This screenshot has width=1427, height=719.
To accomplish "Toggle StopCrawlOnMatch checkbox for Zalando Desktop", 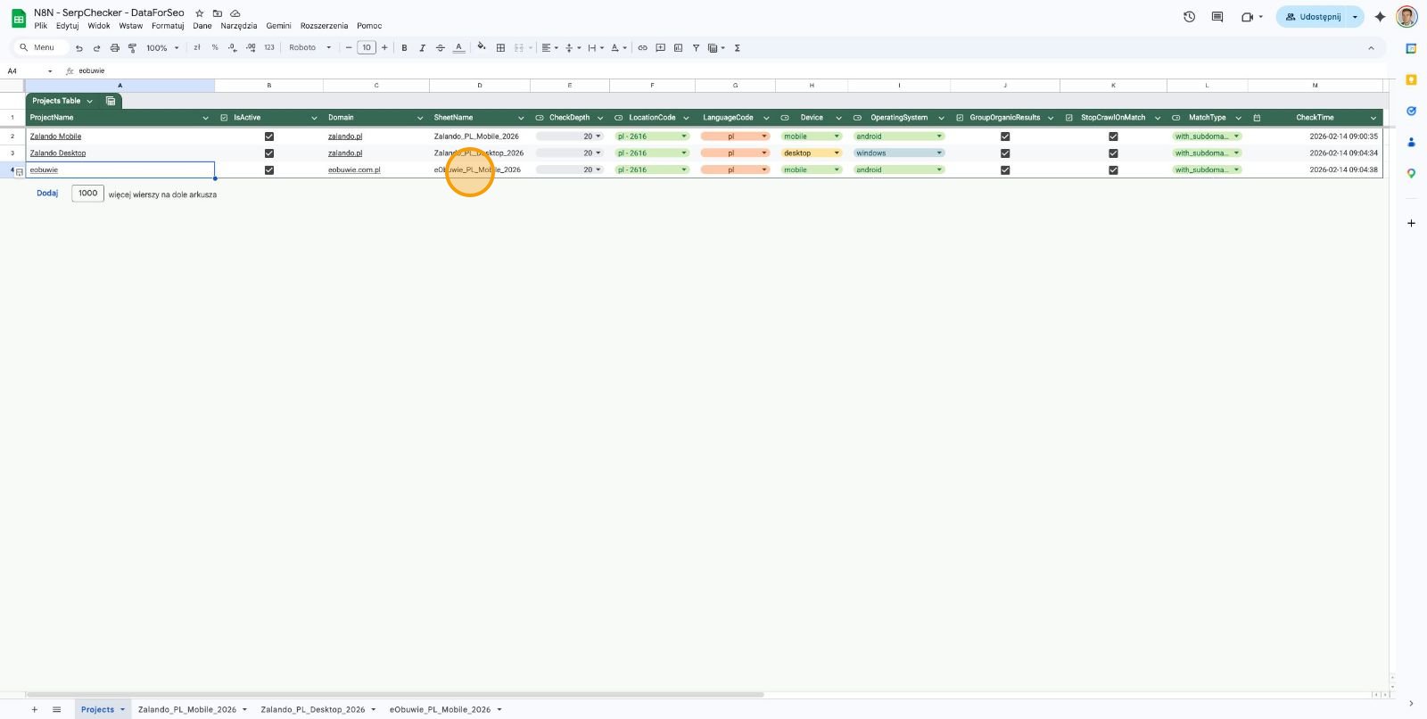I will (1113, 153).
